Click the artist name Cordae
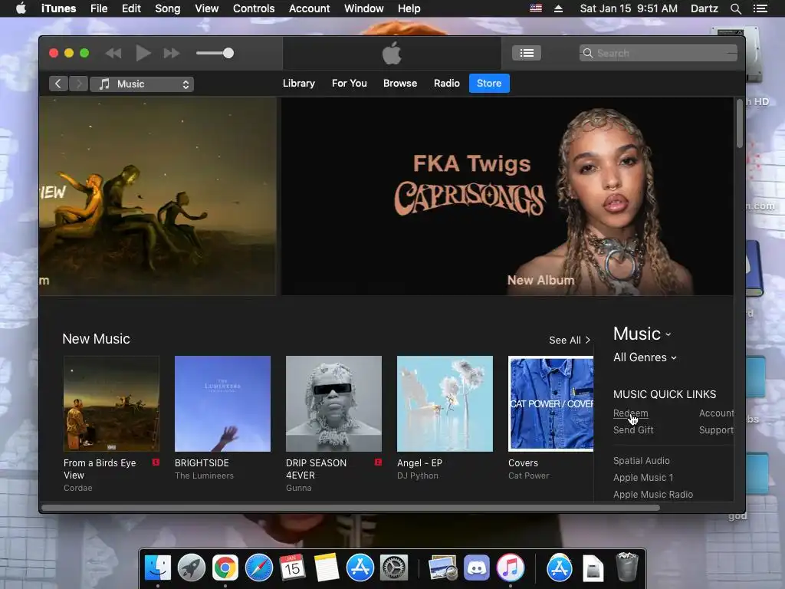785x589 pixels. point(78,488)
